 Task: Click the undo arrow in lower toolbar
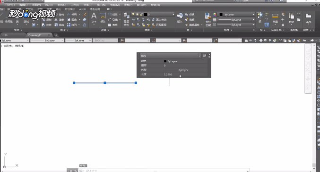tap(305, 41)
